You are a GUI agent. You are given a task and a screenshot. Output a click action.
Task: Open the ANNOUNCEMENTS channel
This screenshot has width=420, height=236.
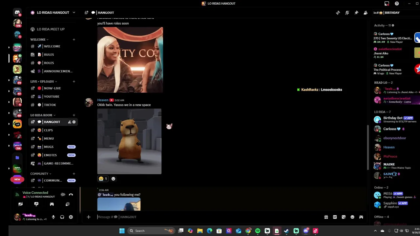[x=53, y=71]
